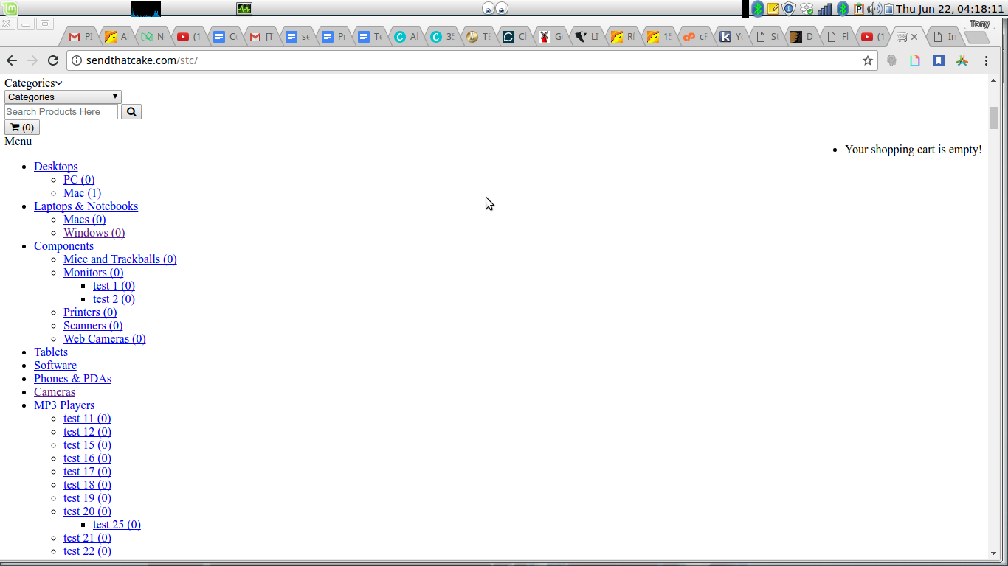Open the PC (0) link
This screenshot has width=1008, height=566.
79,179
